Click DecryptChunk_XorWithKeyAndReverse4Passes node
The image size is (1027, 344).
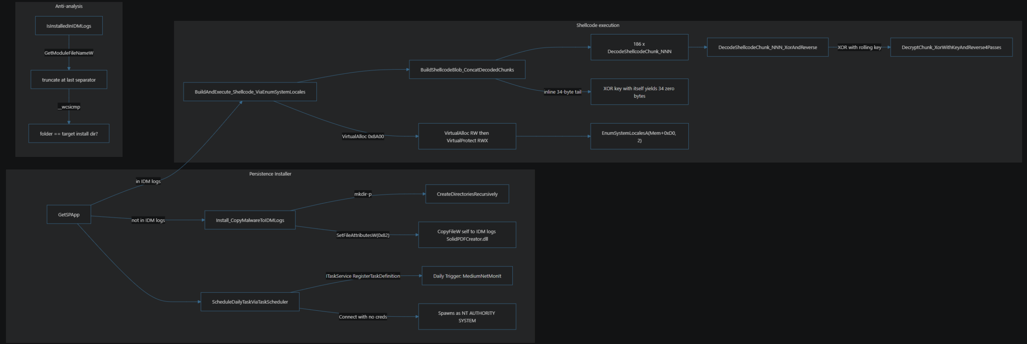[951, 47]
